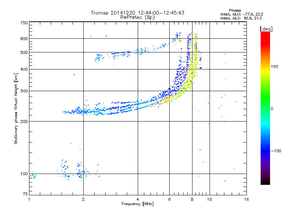Viewport: 290px width, 217px height.
Task: Click y-axis tick label '750'
Action: pos(24,23)
